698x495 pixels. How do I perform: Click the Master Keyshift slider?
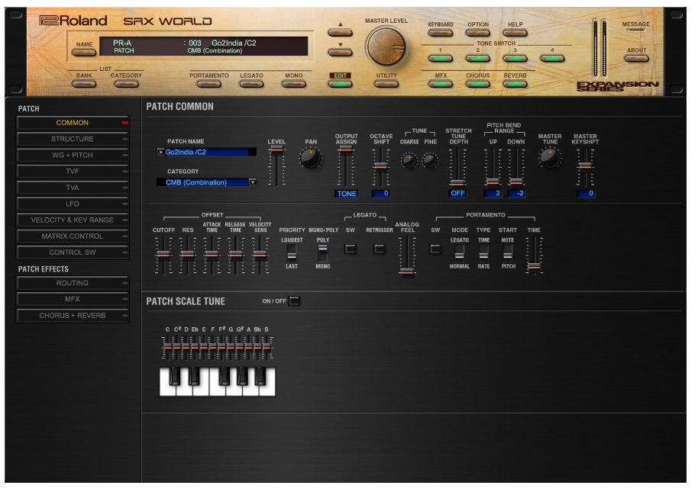585,167
